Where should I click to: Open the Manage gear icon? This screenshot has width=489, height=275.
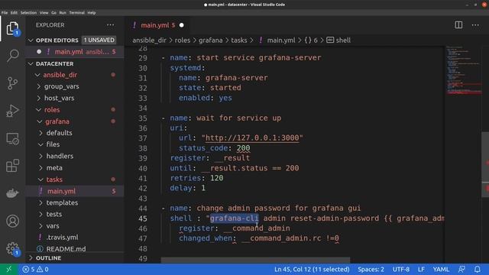pyautogui.click(x=12, y=249)
